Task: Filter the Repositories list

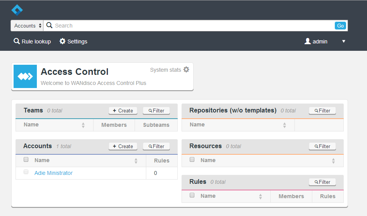Action: 322,111
